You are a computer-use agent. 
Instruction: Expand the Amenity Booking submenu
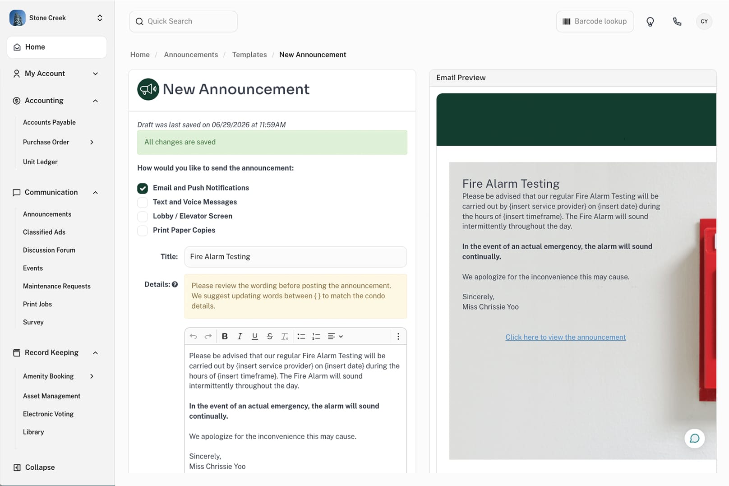[92, 376]
